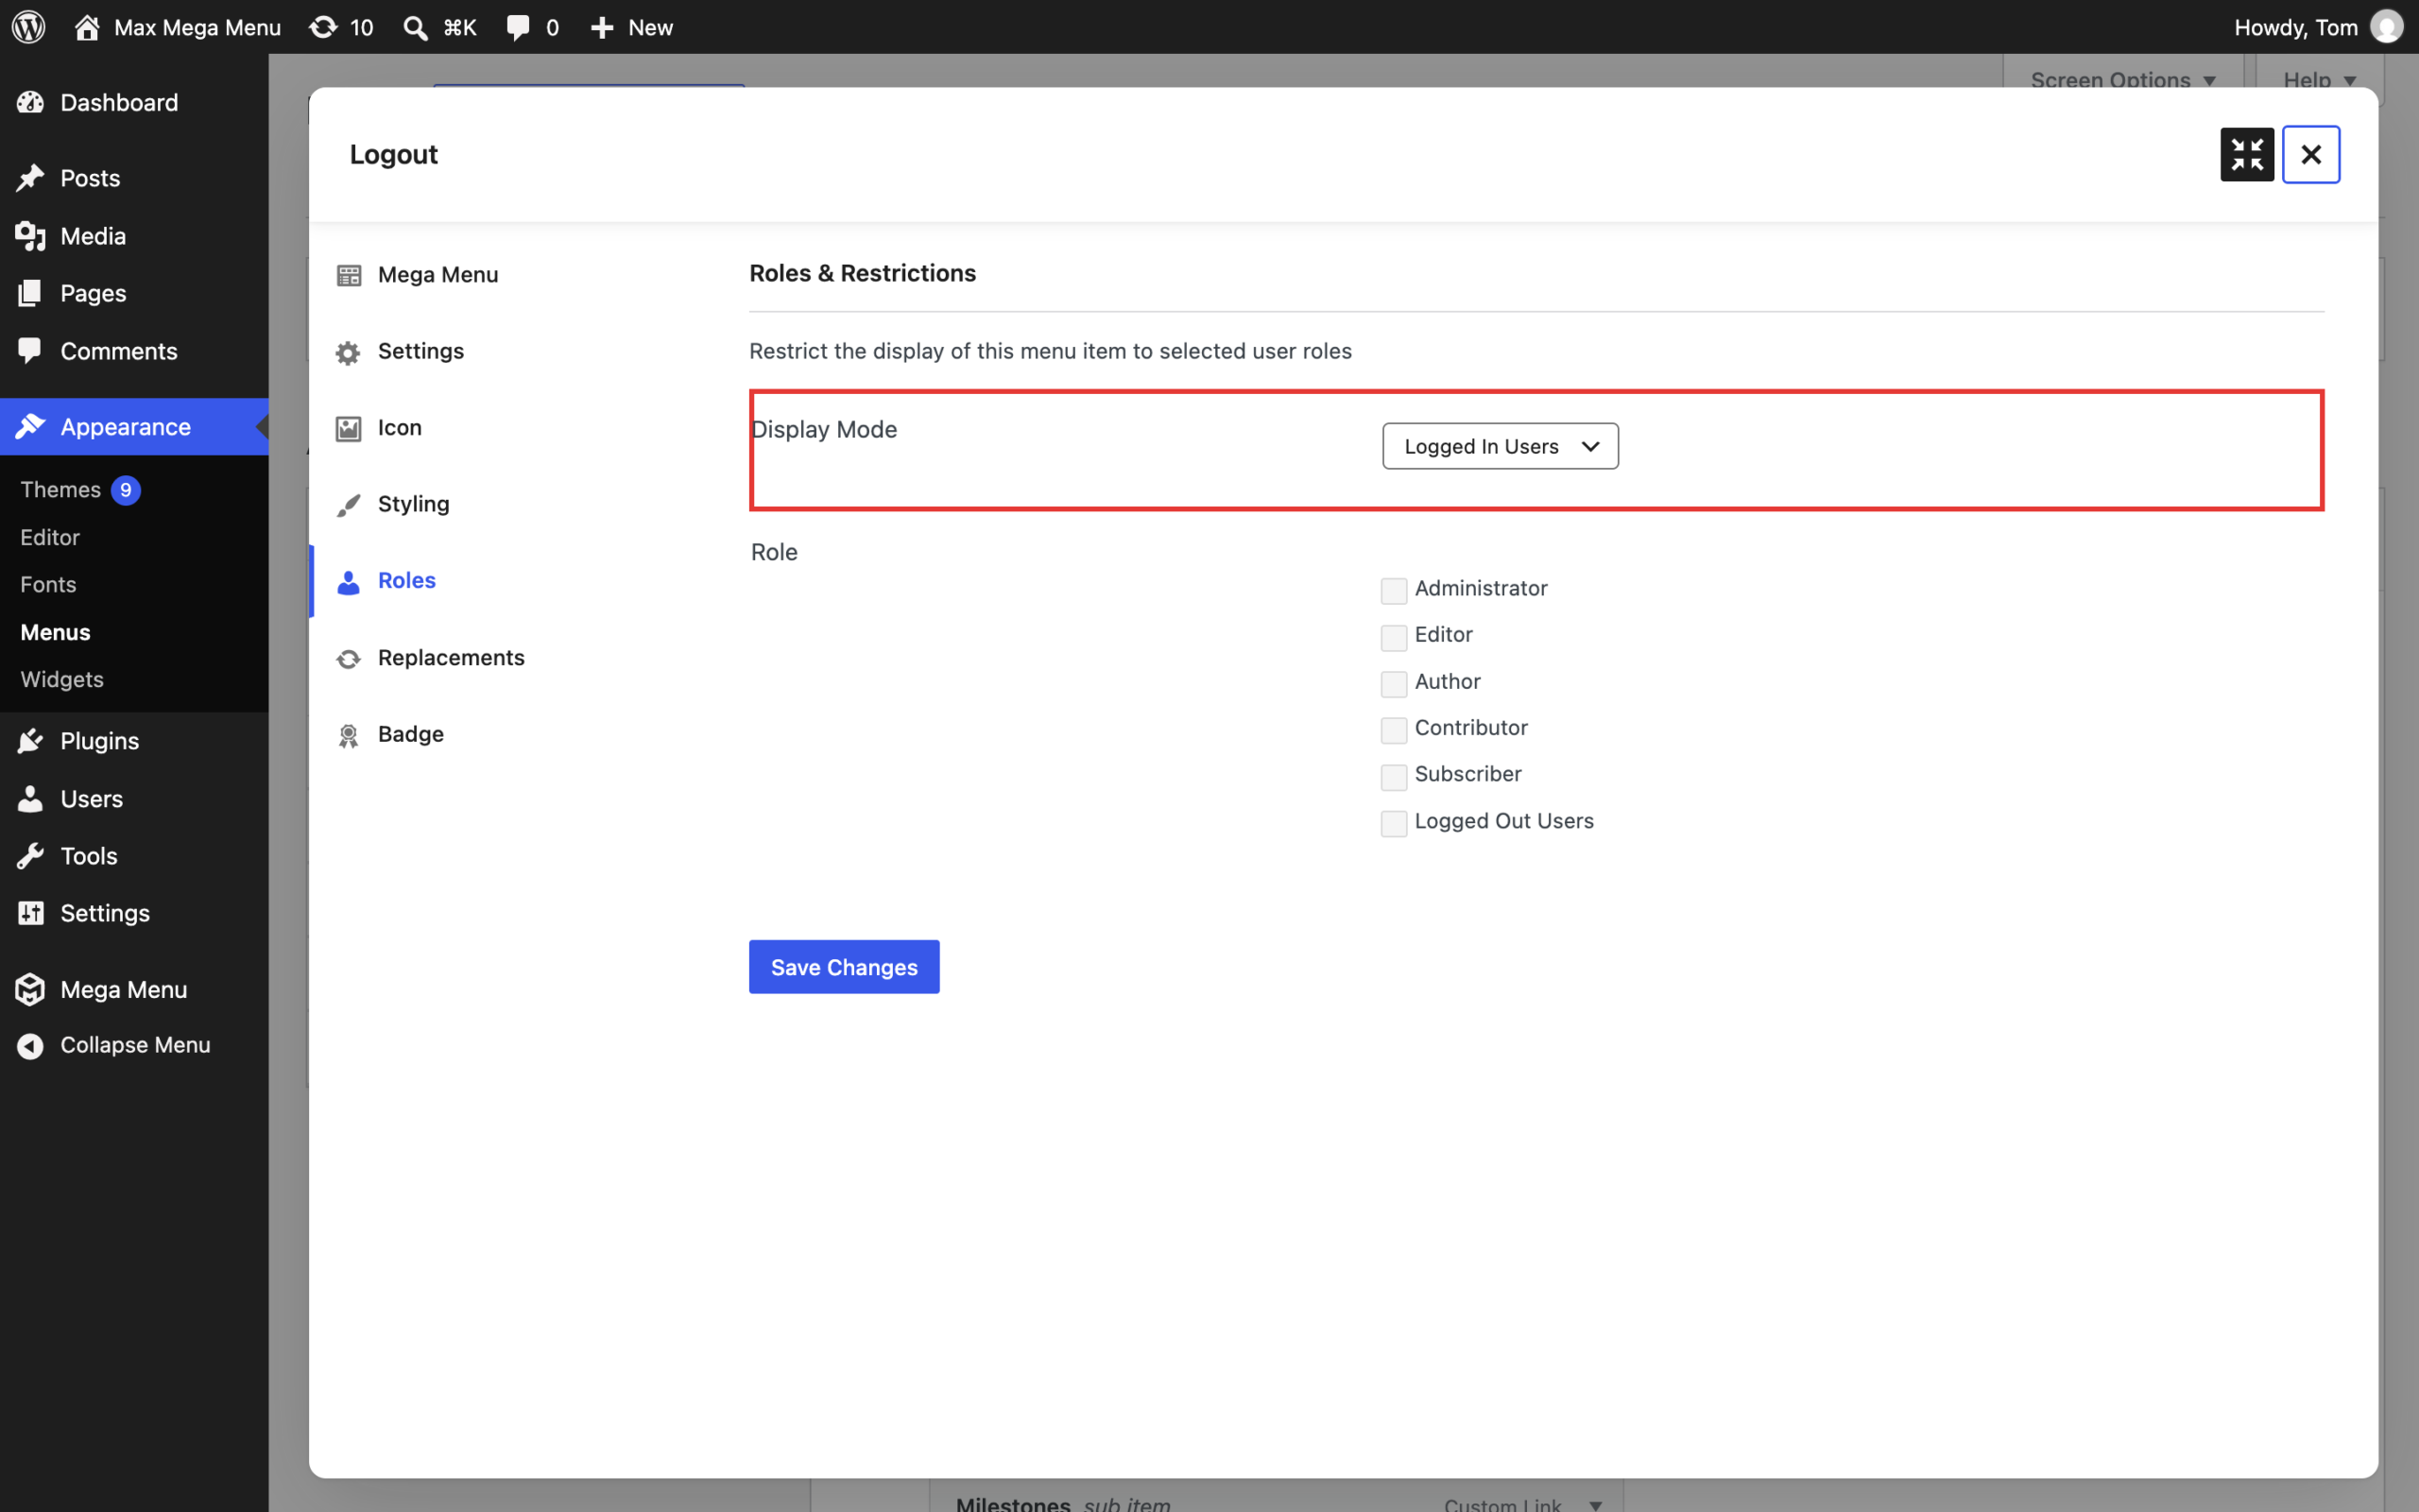Click the user avatar next to Howdy, Tom
This screenshot has height=1512, width=2419.
tap(2387, 27)
